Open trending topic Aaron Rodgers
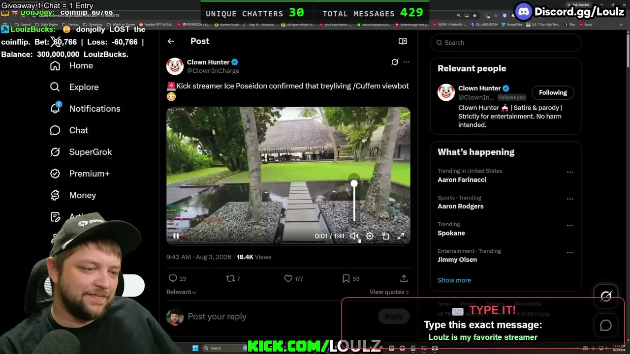 [x=461, y=206]
